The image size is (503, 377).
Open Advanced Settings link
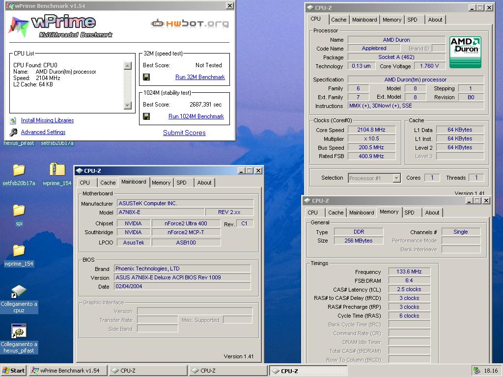43,132
